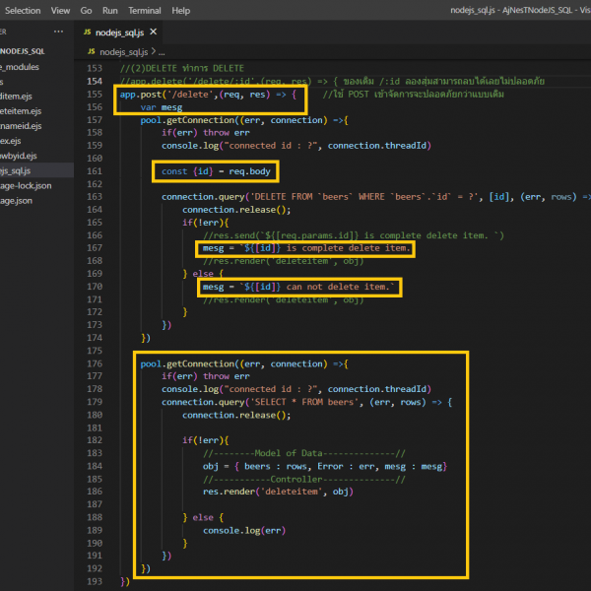
Task: Open the Terminal menu
Action: tap(145, 10)
